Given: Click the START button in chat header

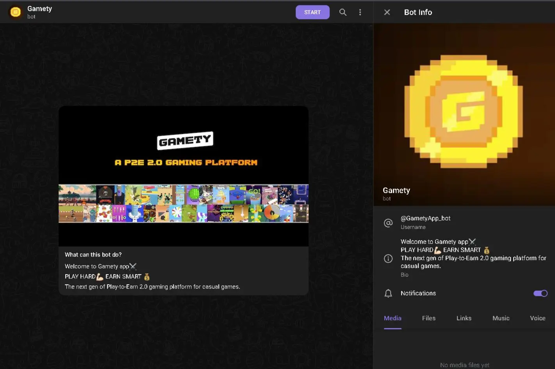Looking at the screenshot, I should coord(312,12).
